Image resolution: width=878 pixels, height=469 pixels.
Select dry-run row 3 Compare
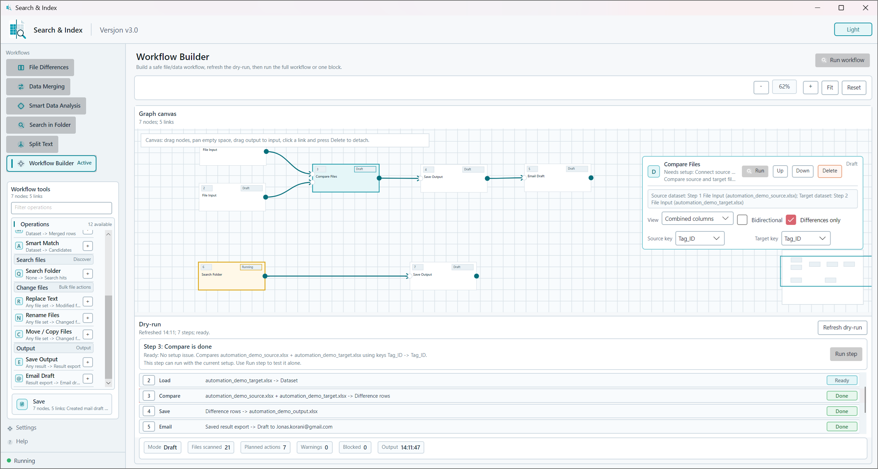coord(499,396)
